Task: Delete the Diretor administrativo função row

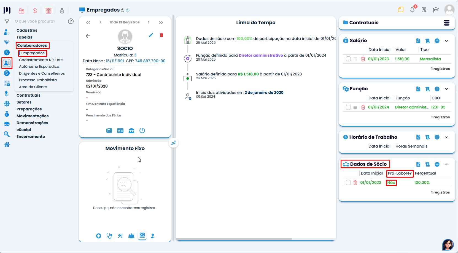Action: [x=363, y=107]
